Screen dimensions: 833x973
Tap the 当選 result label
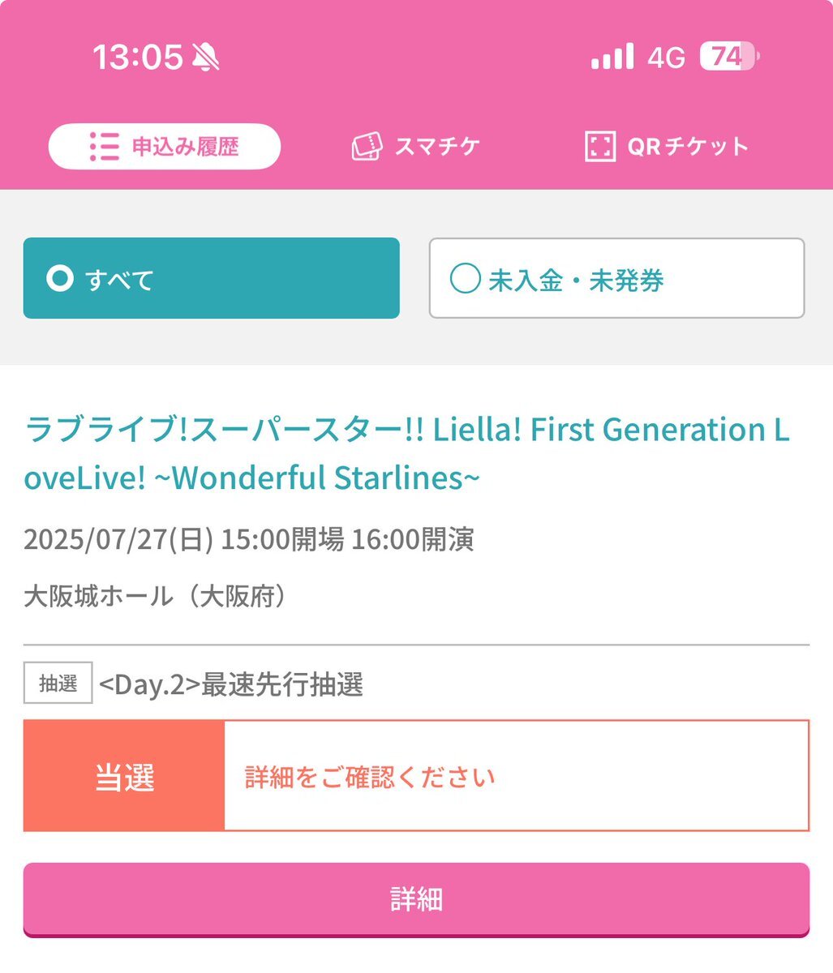[124, 776]
